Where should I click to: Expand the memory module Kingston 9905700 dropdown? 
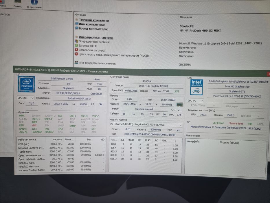pos(146,125)
